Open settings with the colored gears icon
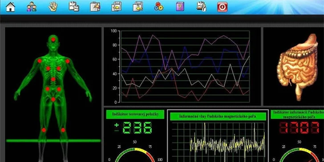 click(x=159, y=7)
